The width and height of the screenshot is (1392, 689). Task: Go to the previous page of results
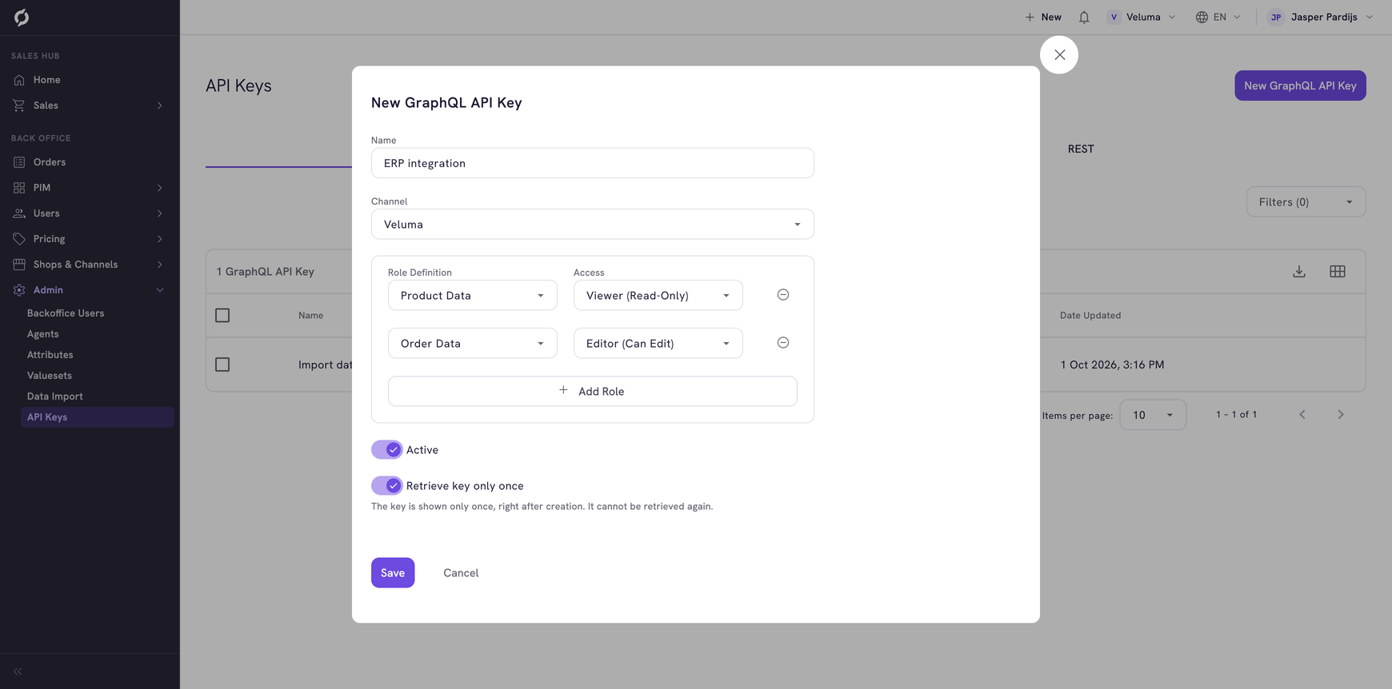tap(1302, 415)
